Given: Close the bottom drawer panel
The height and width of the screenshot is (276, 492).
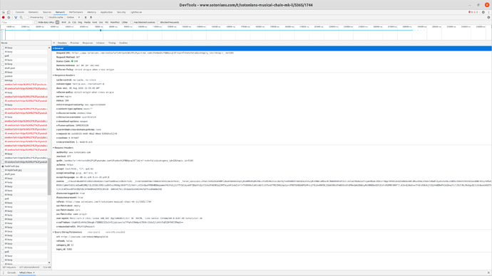Looking at the screenshot, I should point(488,273).
